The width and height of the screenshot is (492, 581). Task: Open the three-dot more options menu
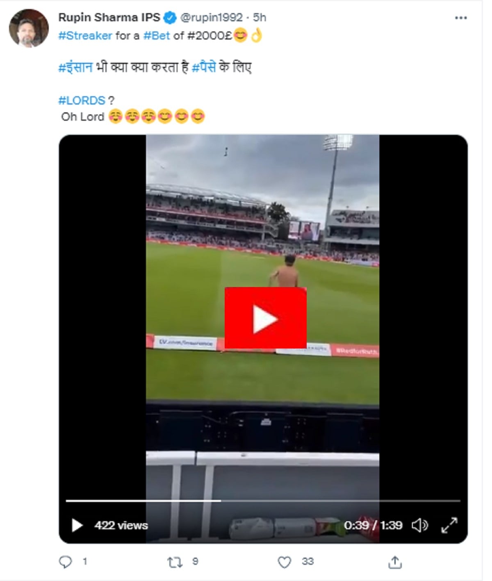461,18
